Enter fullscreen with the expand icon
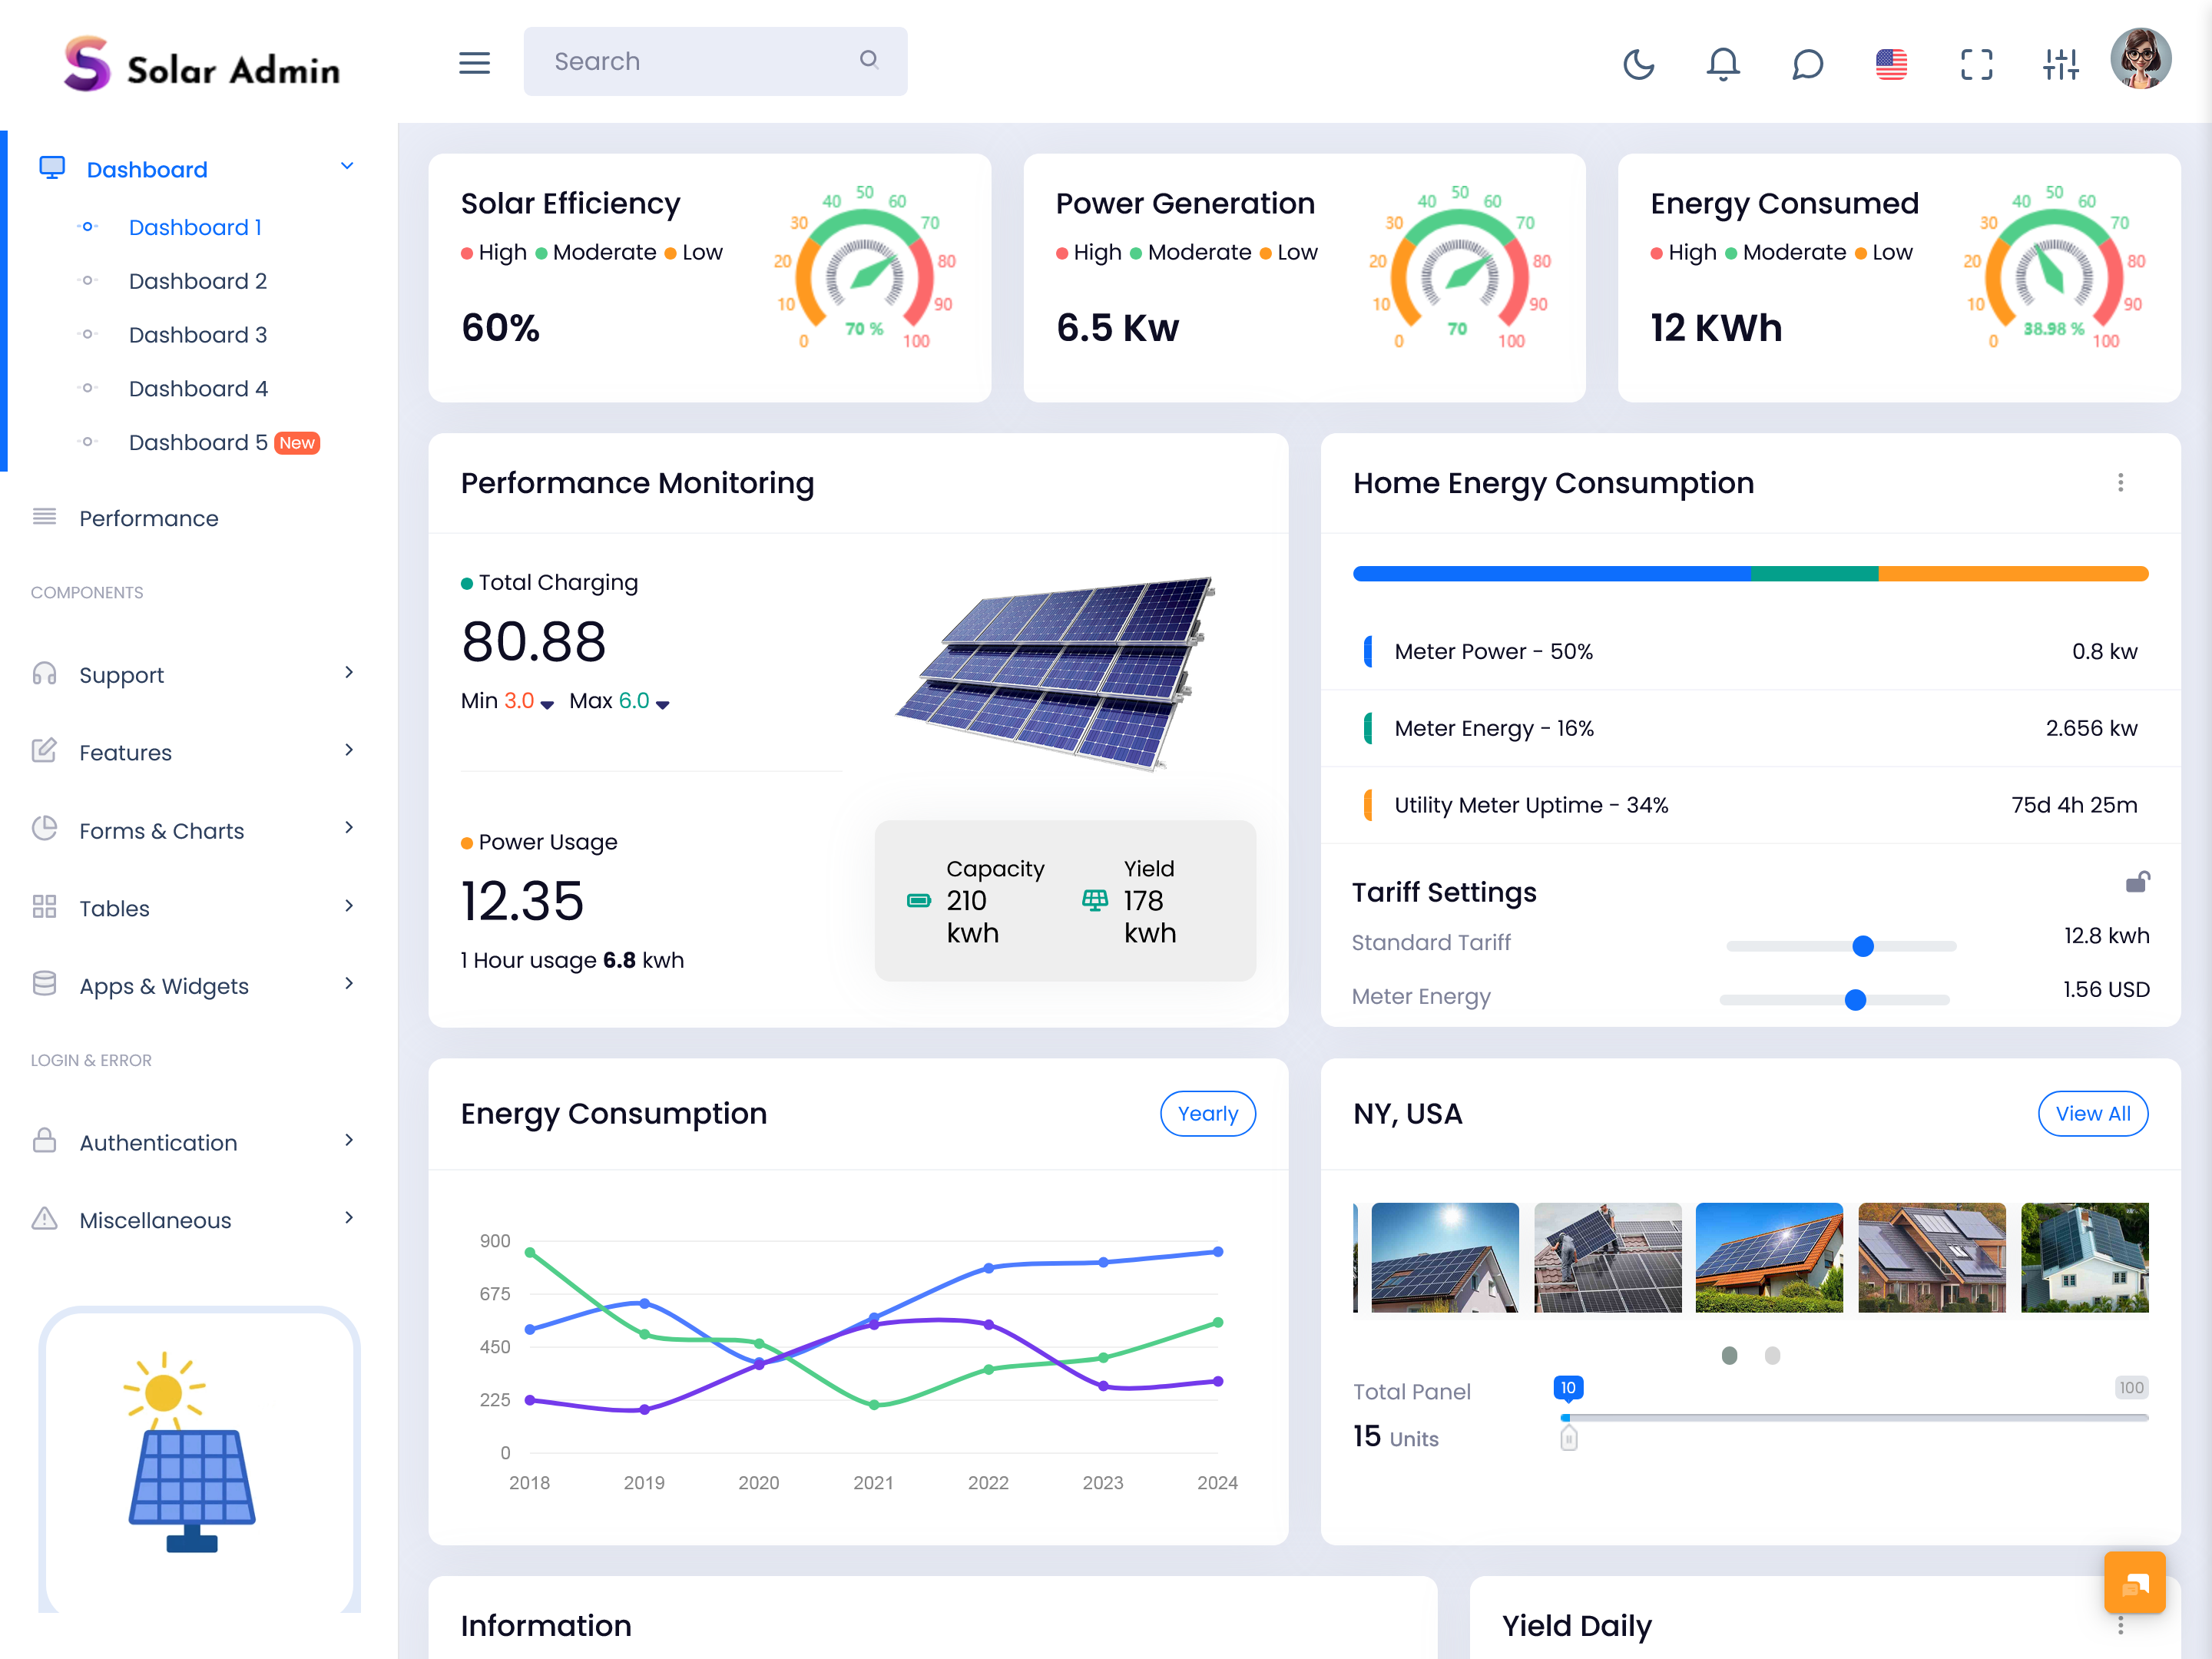Viewport: 2212px width, 1659px height. pos(1976,64)
